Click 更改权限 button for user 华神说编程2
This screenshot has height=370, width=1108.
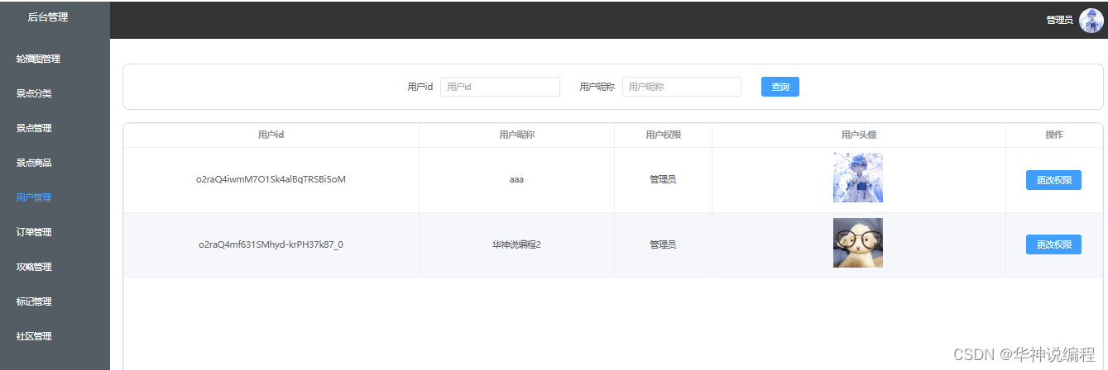1053,244
